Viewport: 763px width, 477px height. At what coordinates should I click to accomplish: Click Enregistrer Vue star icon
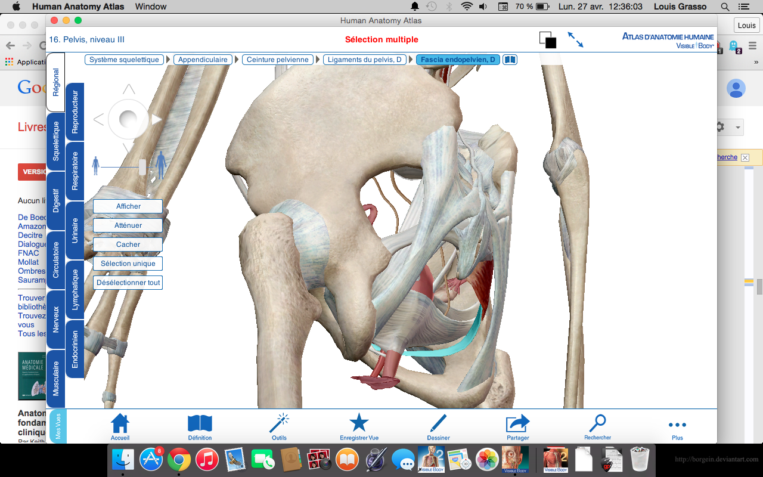pyautogui.click(x=359, y=423)
